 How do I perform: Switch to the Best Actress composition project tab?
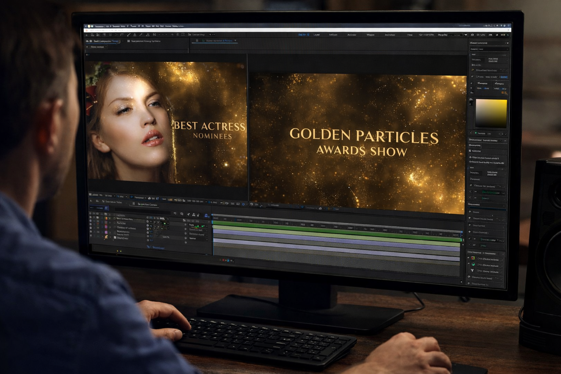(106, 41)
